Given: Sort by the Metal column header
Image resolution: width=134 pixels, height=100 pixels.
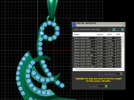Looking at the screenshot, I should 84,34.
